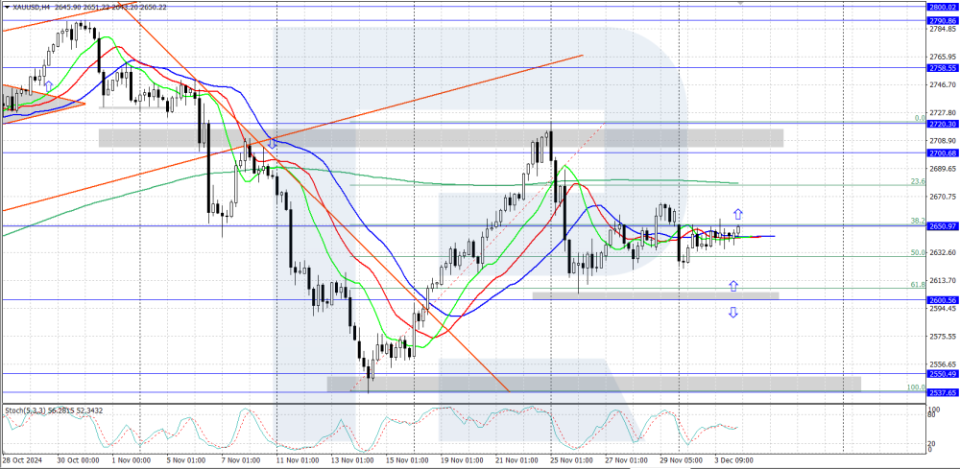Click the down arrow below the 2600.56 line

[x=733, y=312]
